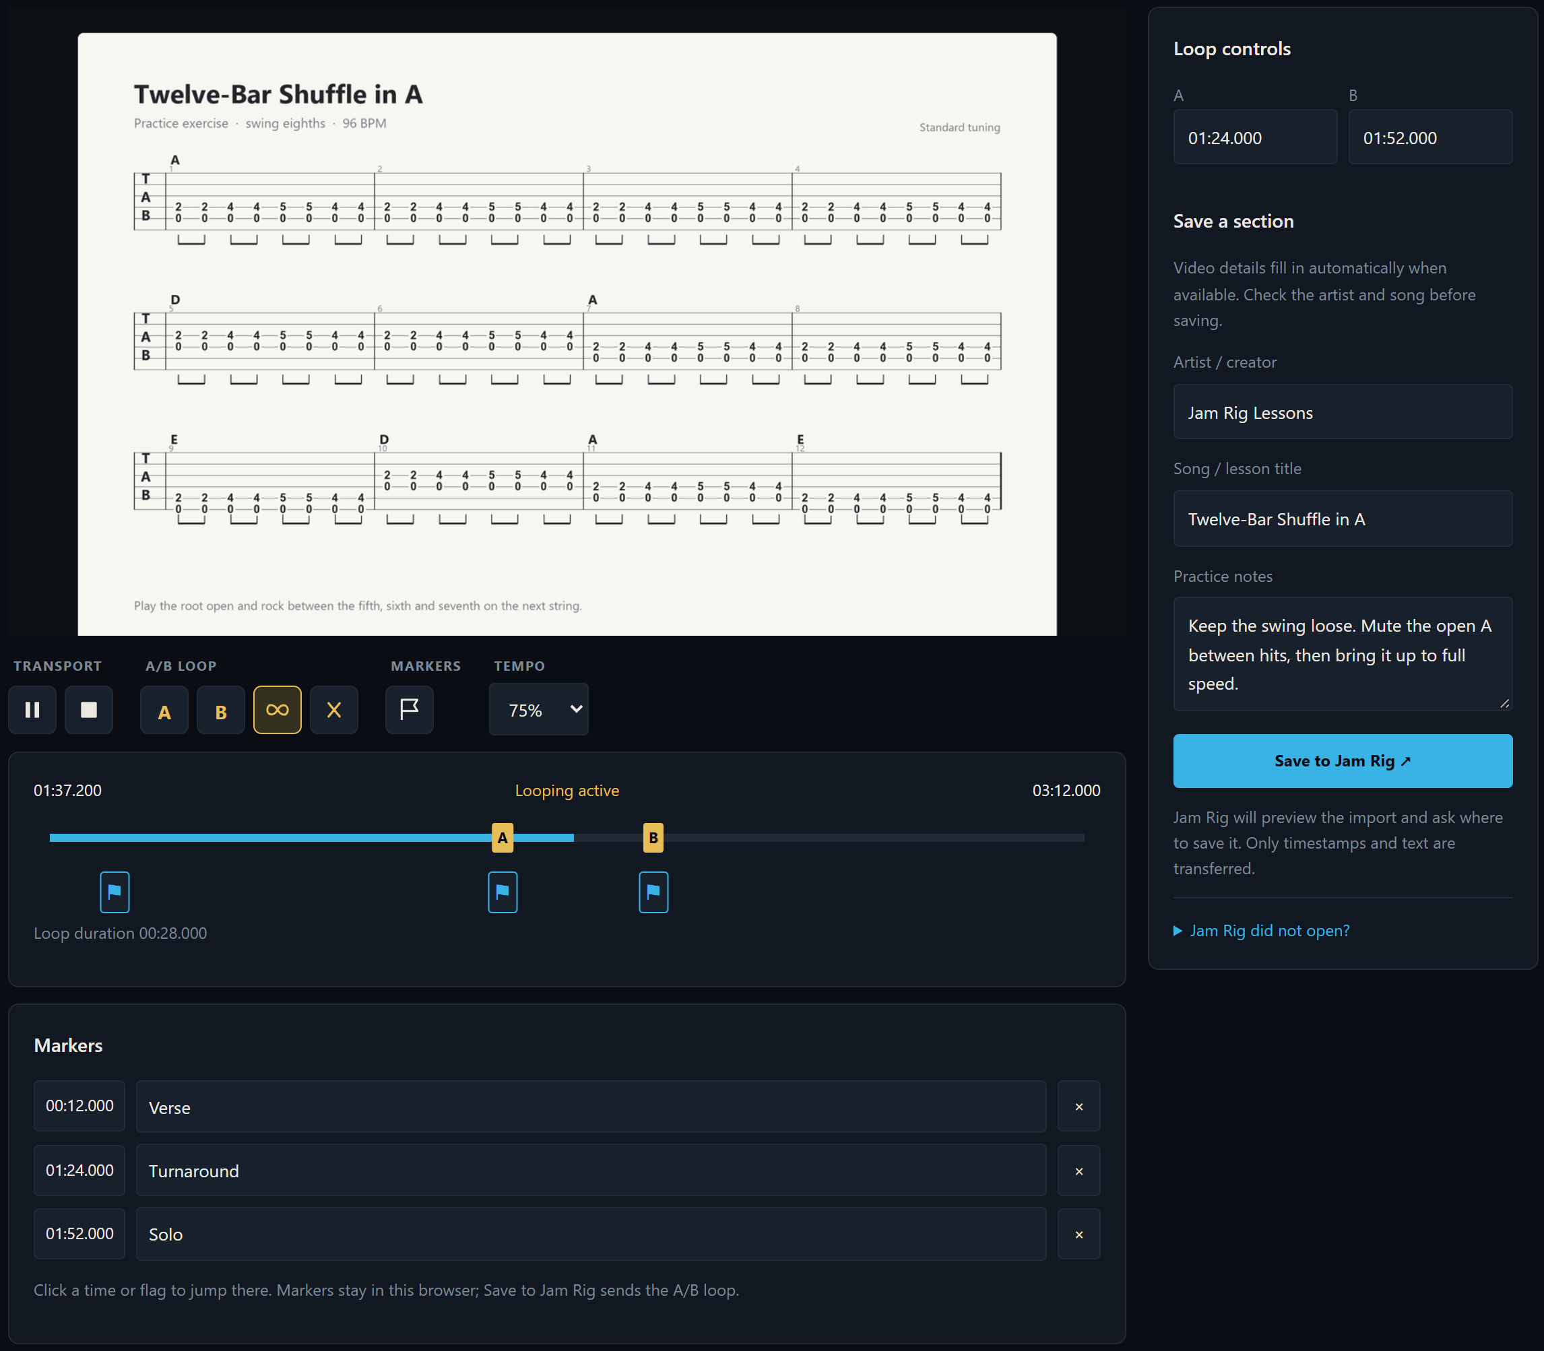Delete the Turnaround marker
The image size is (1544, 1351).
pos(1079,1170)
